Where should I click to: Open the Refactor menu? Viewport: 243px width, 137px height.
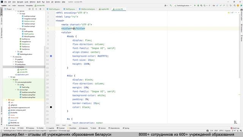[33, 2]
